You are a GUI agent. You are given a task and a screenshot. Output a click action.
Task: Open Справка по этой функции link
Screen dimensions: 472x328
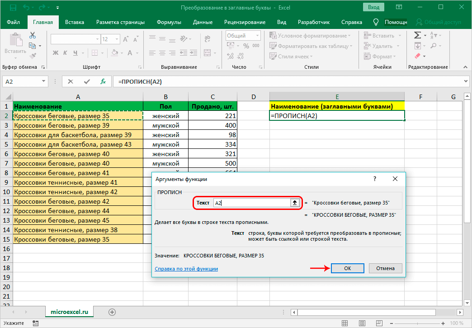click(186, 269)
